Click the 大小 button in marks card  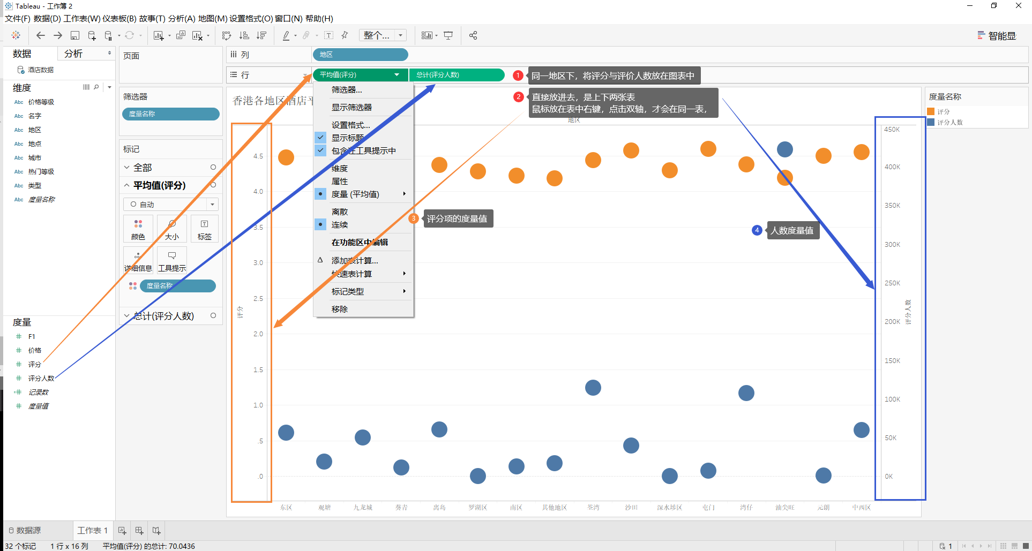[x=171, y=229]
